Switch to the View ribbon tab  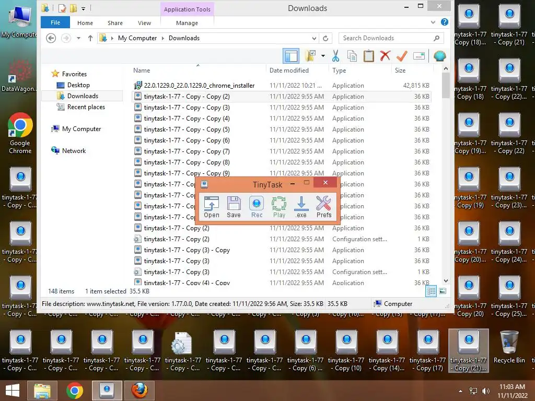[x=144, y=23]
